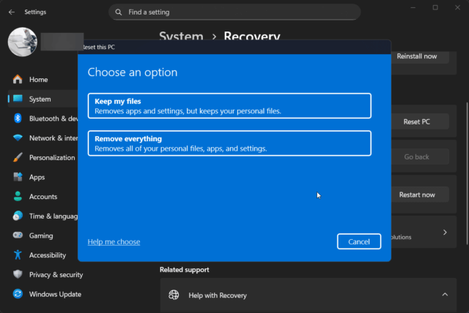
Task: Open the user profile avatar
Action: [23, 42]
